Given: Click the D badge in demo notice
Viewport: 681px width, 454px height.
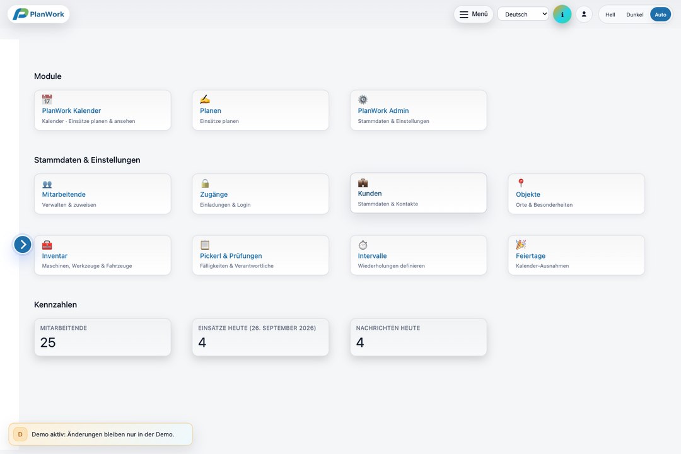Looking at the screenshot, I should [20, 434].
